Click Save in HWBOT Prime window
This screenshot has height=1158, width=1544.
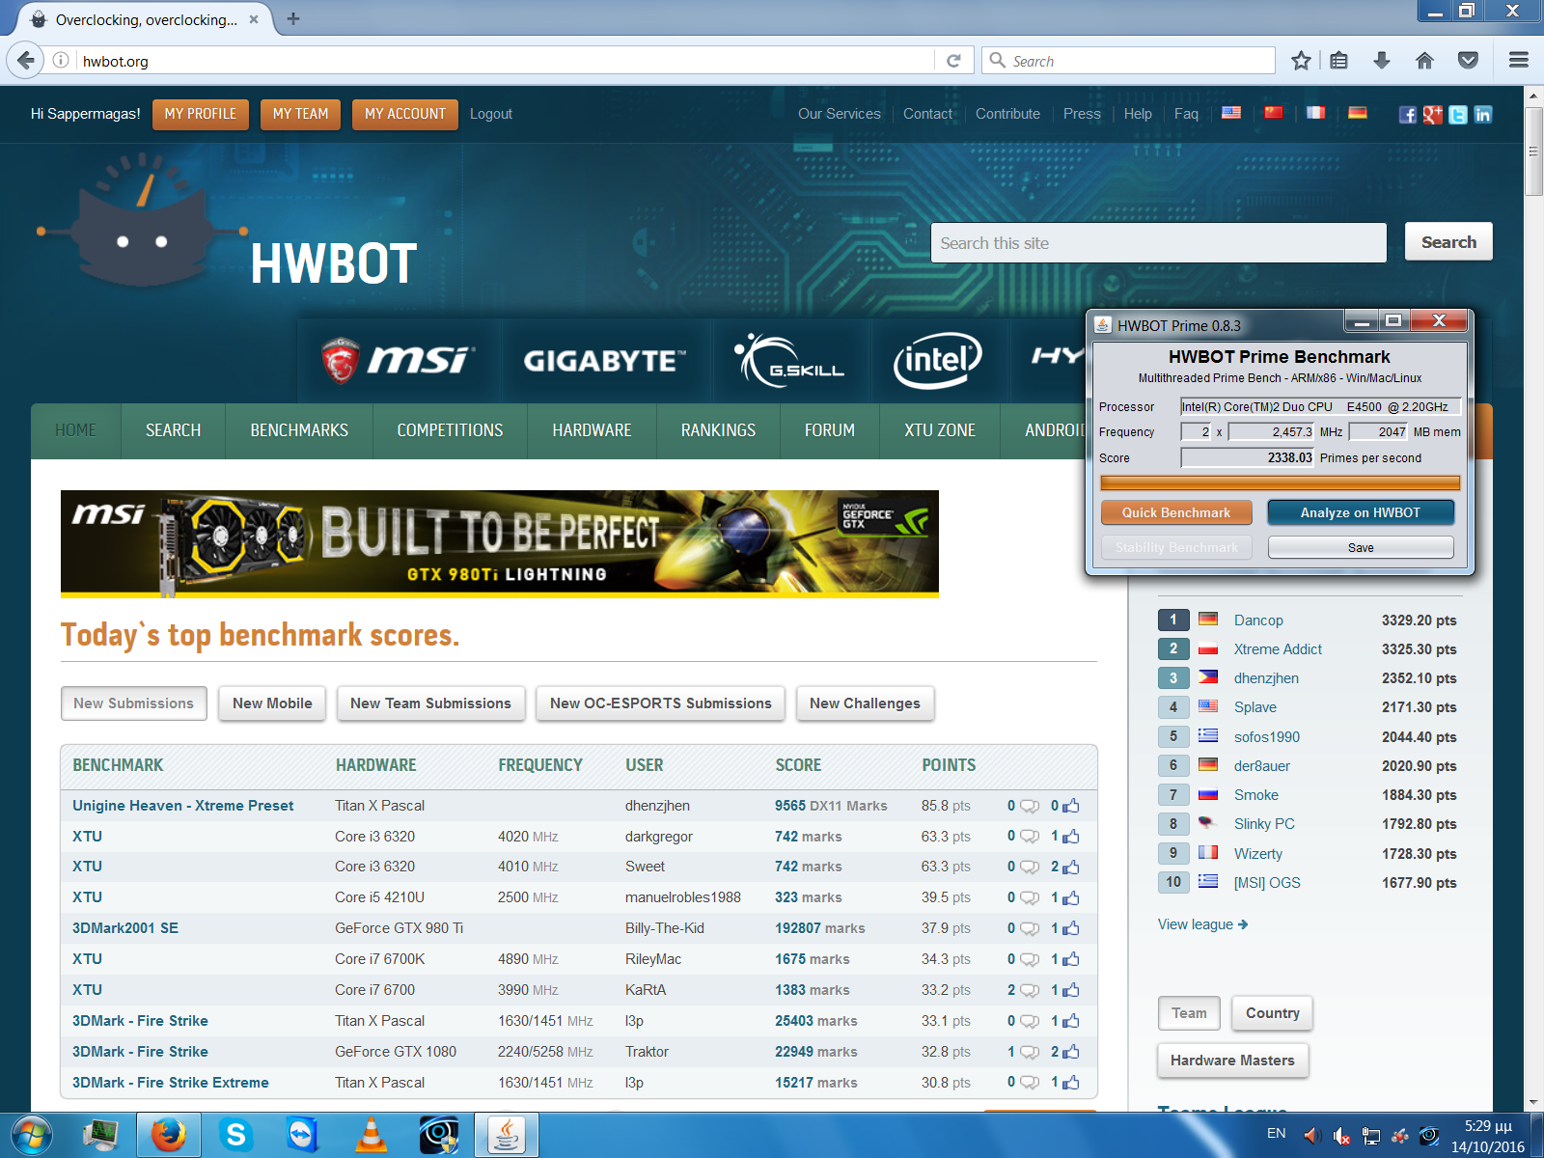(1361, 547)
